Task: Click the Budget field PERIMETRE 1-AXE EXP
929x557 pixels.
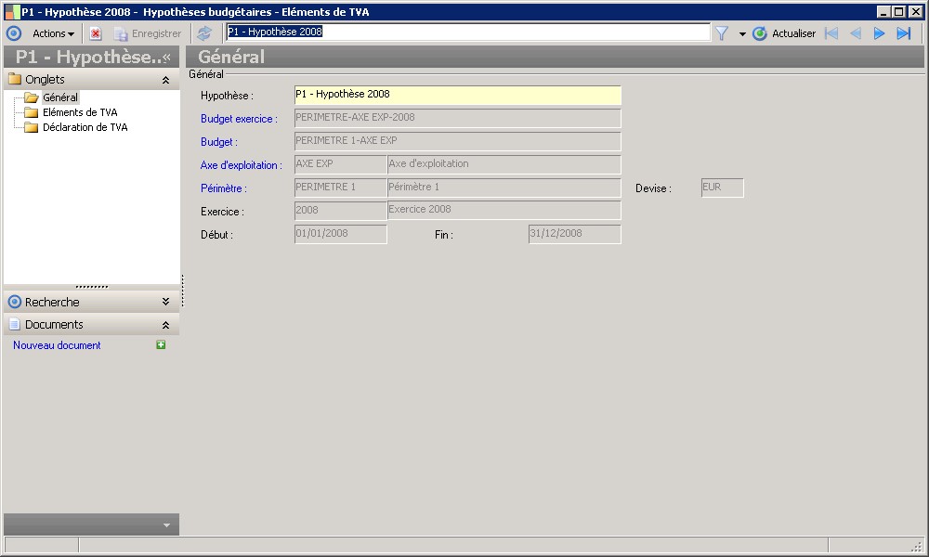Action: tap(457, 141)
